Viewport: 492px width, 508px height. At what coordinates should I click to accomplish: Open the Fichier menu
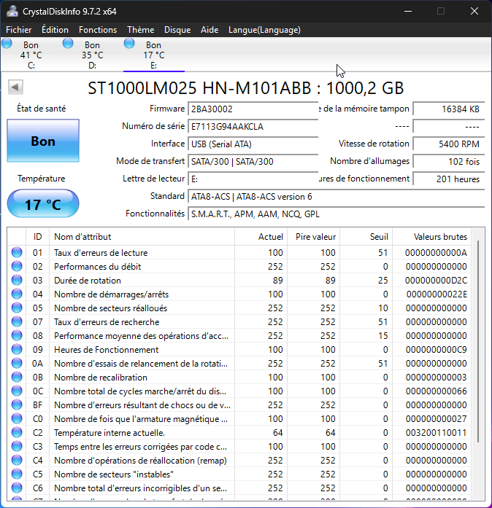19,30
